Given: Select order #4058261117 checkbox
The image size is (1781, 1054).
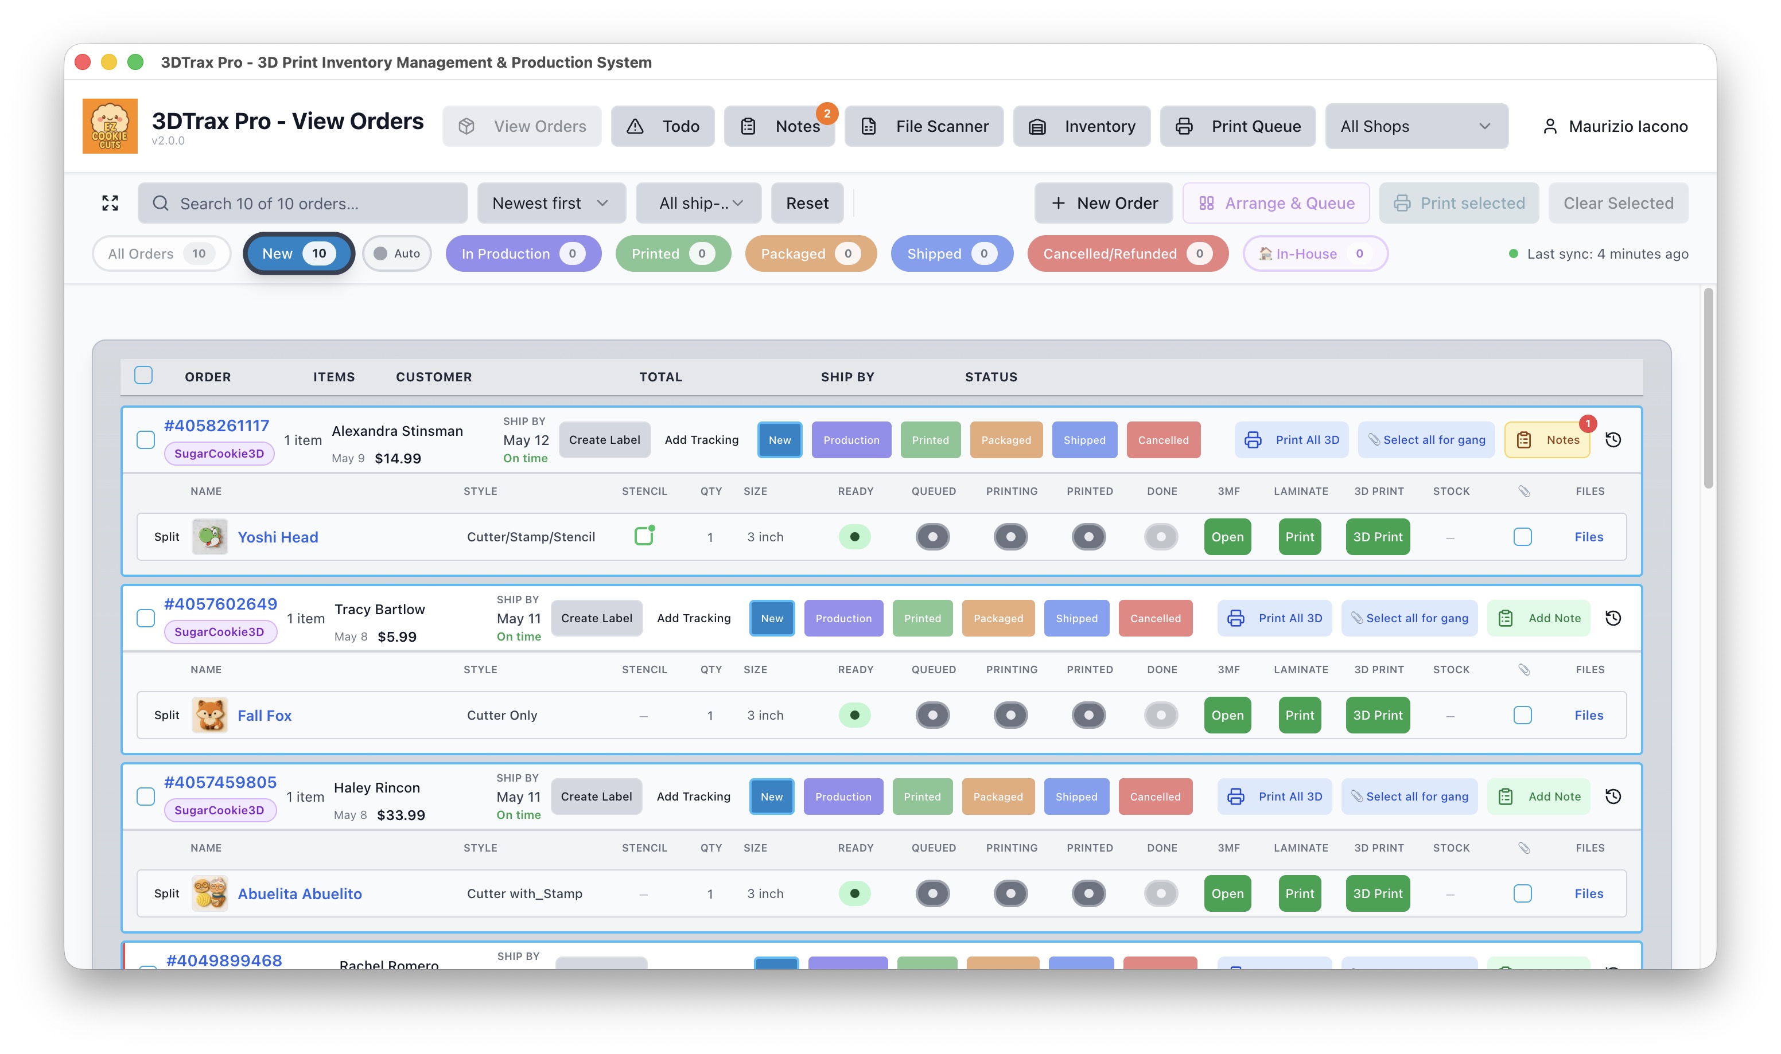Looking at the screenshot, I should (x=146, y=440).
